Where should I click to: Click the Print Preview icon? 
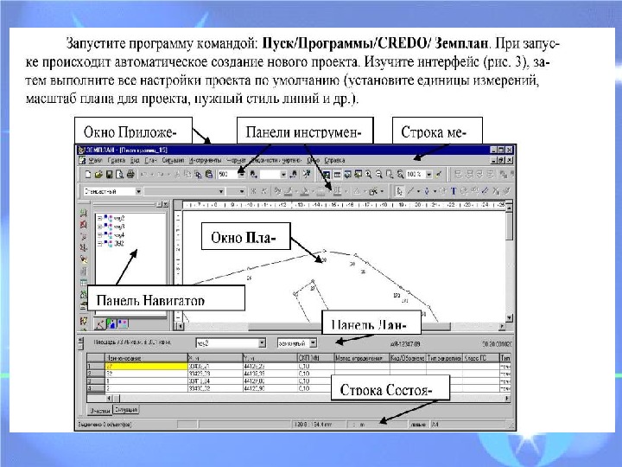coord(119,174)
